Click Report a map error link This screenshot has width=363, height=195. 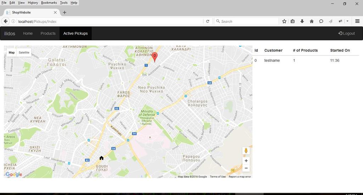pos(240,177)
